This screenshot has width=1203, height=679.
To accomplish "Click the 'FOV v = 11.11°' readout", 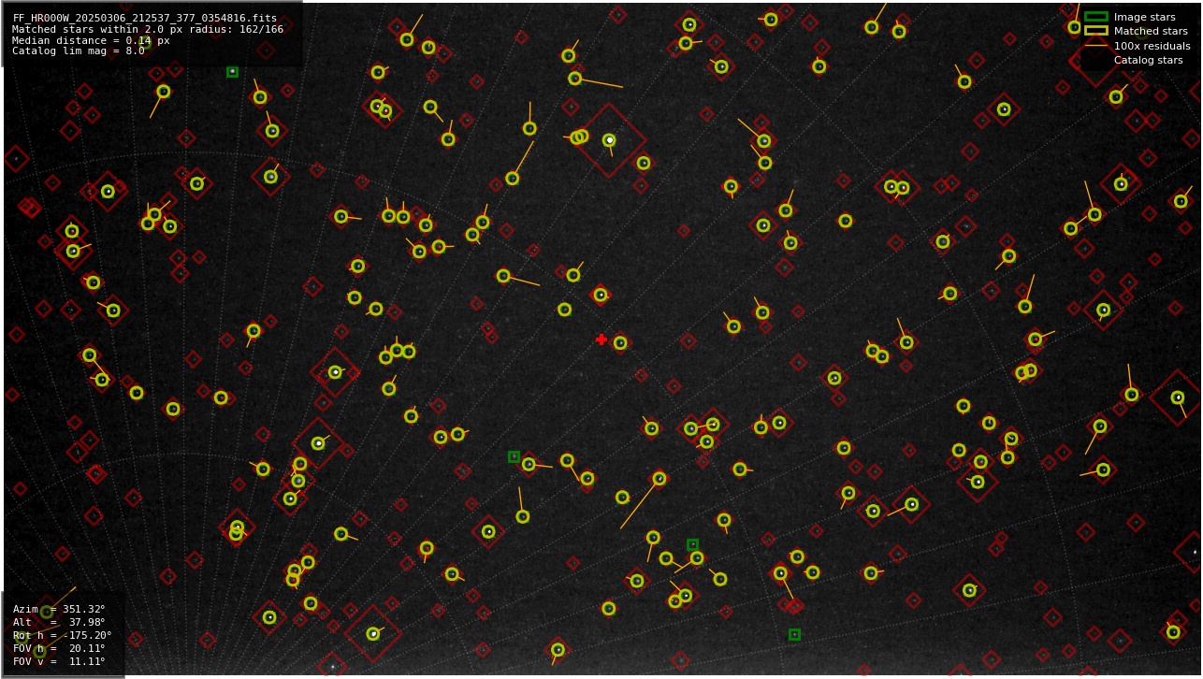I will 59,661.
